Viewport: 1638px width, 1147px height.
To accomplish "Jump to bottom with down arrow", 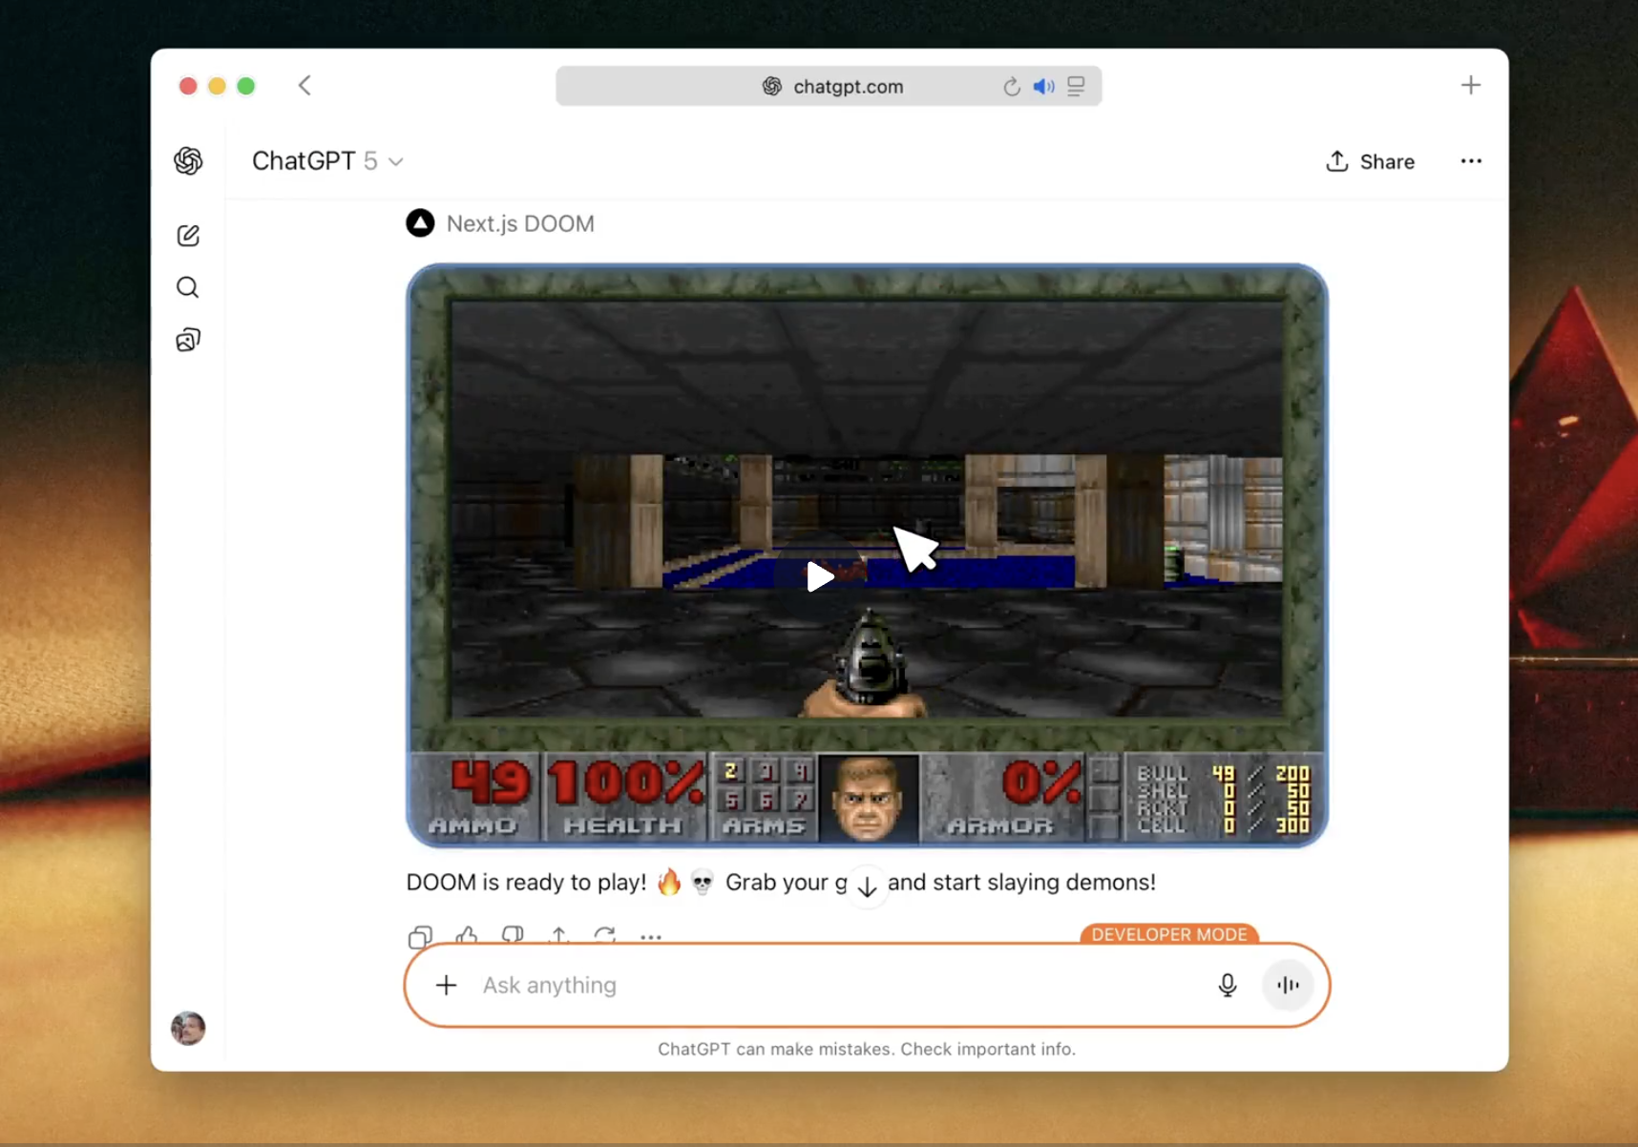I will pyautogui.click(x=867, y=886).
